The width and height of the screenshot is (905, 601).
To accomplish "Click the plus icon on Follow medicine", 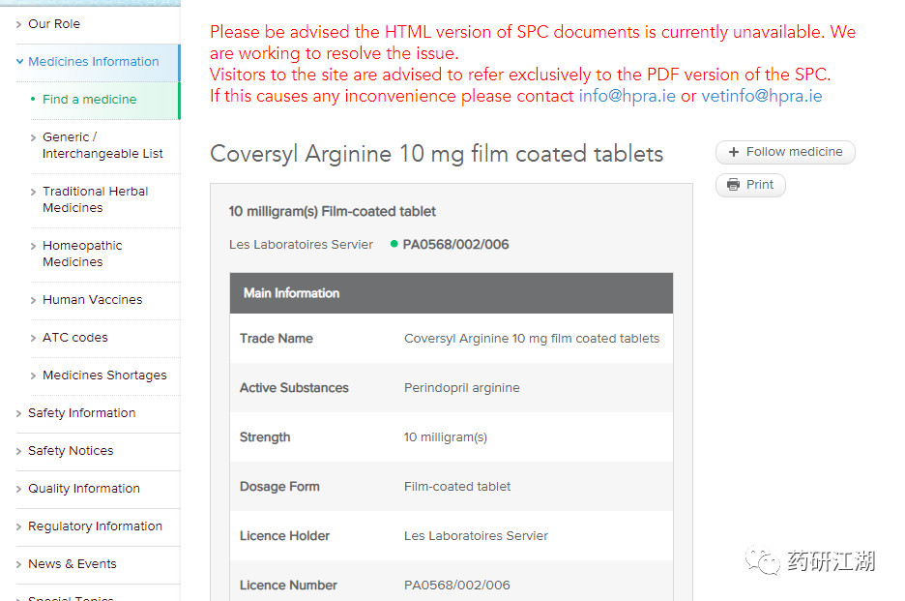I will tap(734, 152).
